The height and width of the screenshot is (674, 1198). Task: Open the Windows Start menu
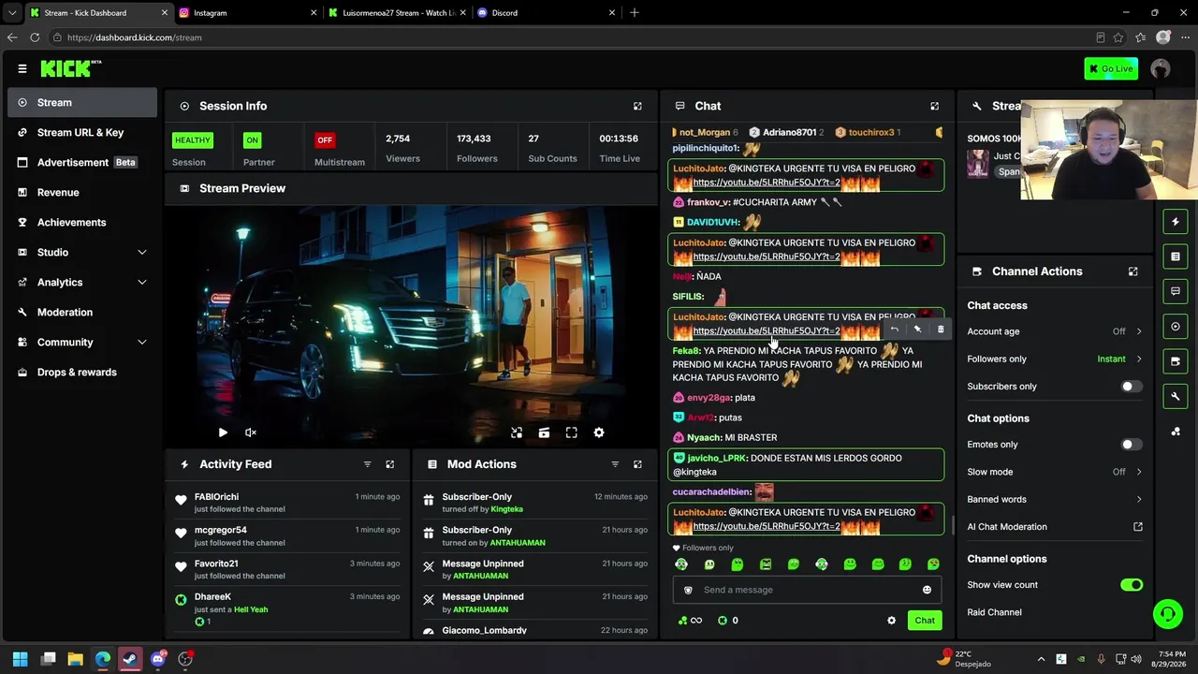pos(21,659)
